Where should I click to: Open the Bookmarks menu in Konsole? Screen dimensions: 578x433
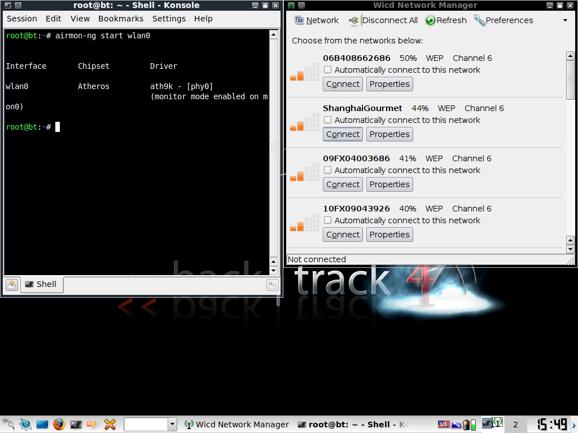coord(121,19)
